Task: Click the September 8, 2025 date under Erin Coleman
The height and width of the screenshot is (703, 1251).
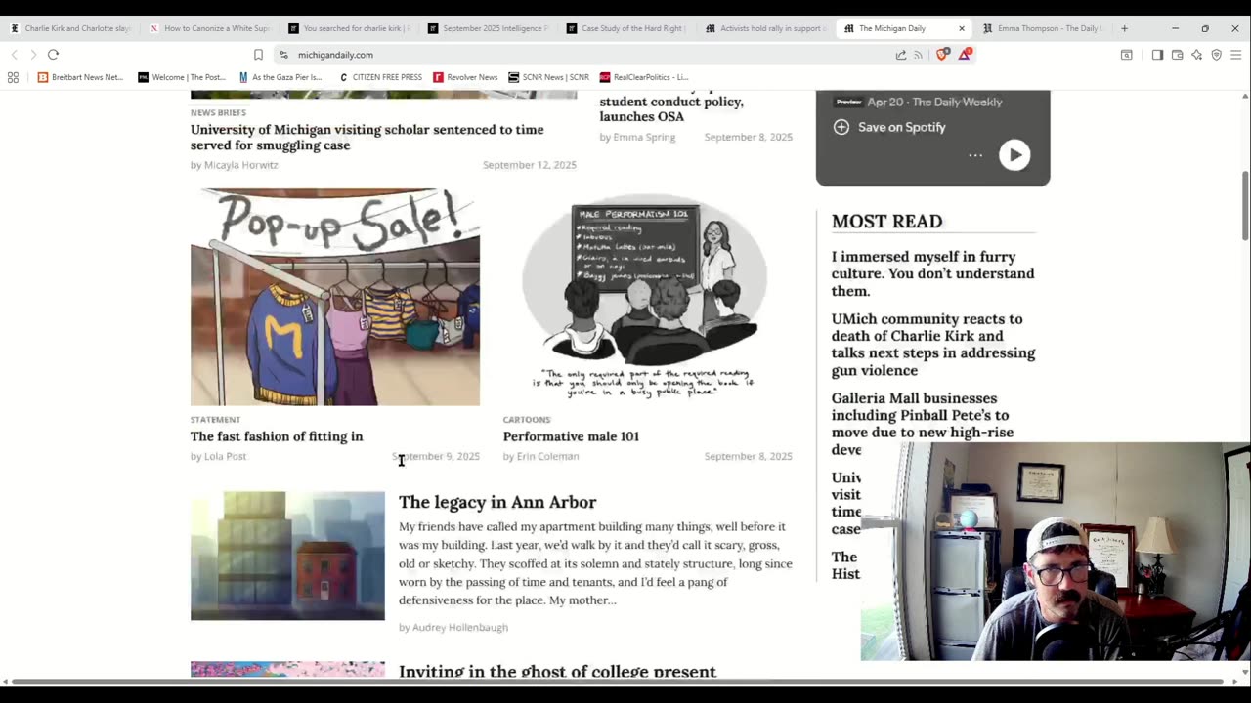Action: (748, 456)
